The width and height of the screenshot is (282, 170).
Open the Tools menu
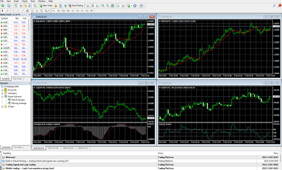[x=33, y=1]
